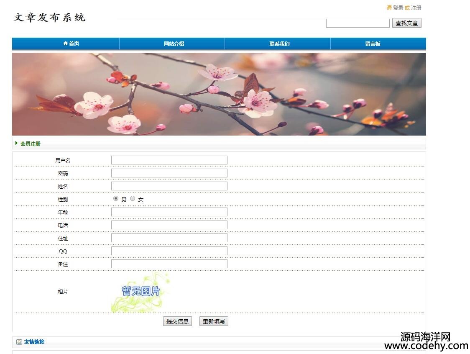Open the 网站介绍 navigation tab

coord(172,44)
